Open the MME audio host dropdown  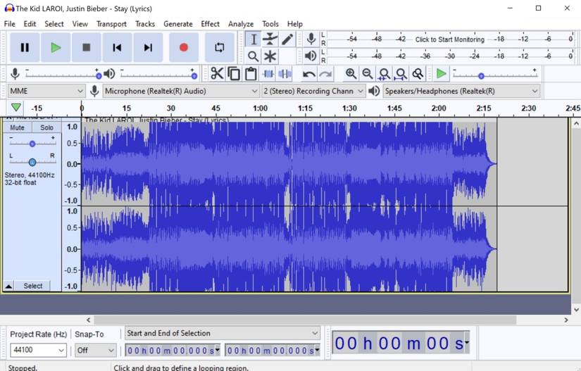pyautogui.click(x=46, y=91)
